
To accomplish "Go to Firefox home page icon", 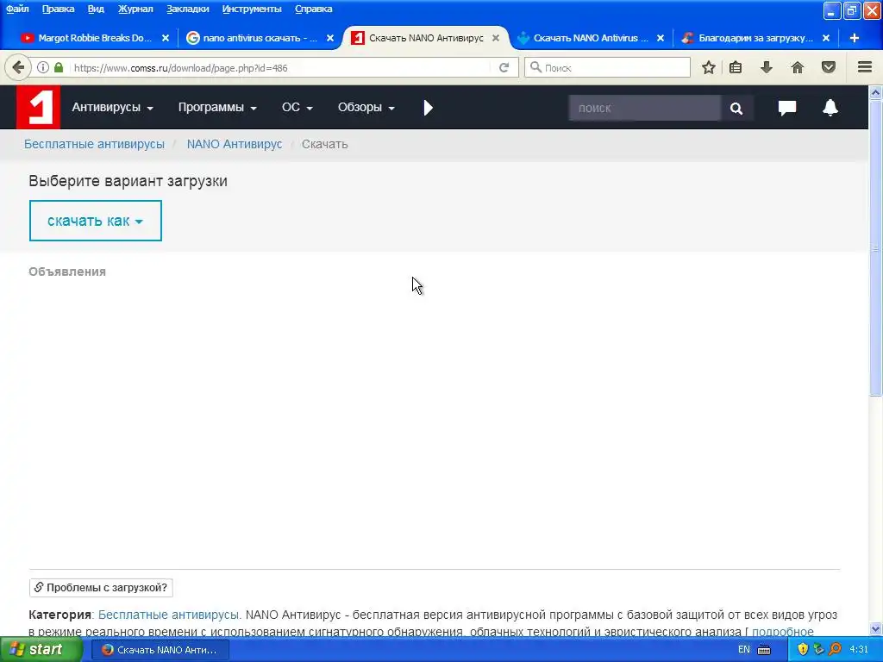I will (798, 67).
